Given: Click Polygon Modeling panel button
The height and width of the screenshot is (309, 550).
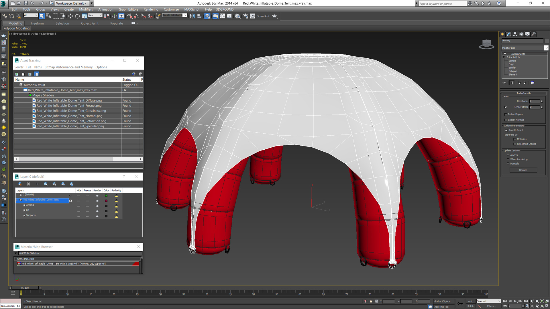Looking at the screenshot, I should (x=16, y=28).
